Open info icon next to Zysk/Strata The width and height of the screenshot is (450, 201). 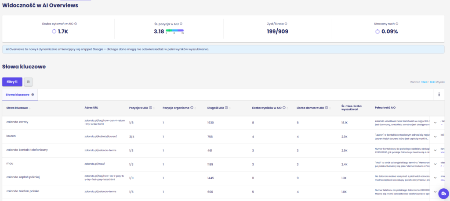286,24
